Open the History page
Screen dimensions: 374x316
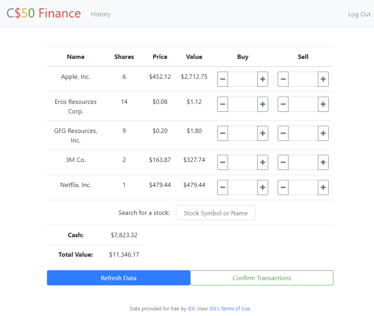coord(101,14)
